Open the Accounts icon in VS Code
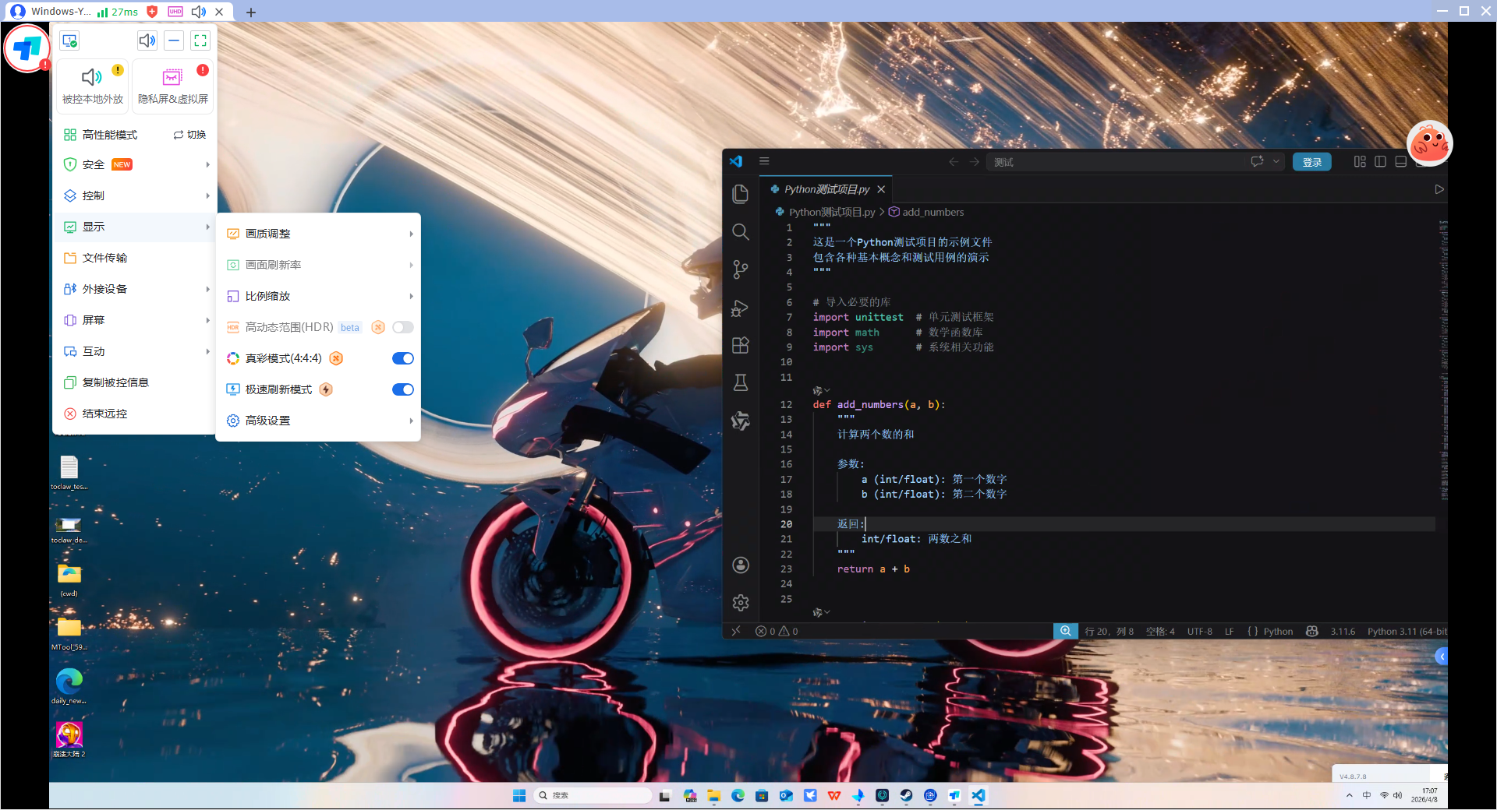This screenshot has width=1497, height=810. pos(740,565)
